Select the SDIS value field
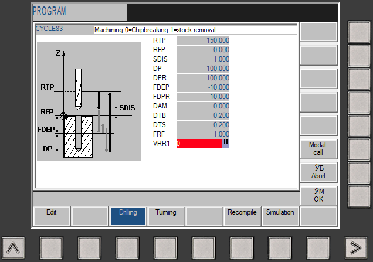373x262 pixels. click(x=203, y=59)
